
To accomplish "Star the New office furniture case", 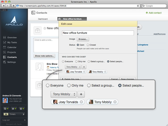I will click(x=45, y=28).
